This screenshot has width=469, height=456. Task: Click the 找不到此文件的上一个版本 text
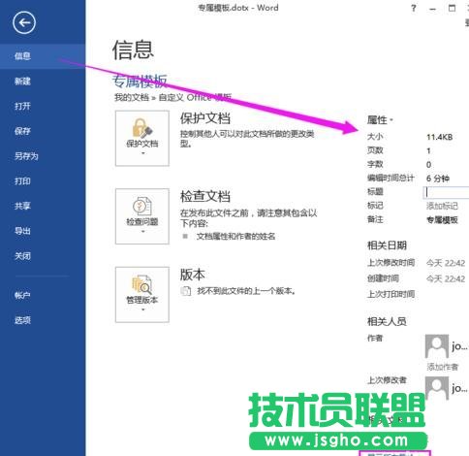246,291
